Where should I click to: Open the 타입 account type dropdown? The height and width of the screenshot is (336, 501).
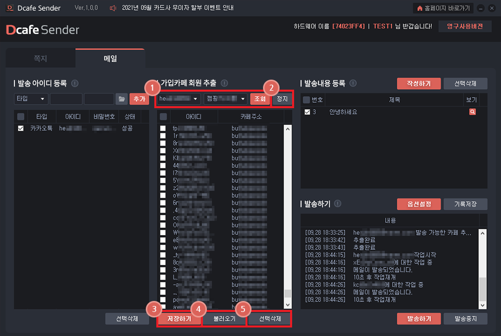(x=31, y=99)
